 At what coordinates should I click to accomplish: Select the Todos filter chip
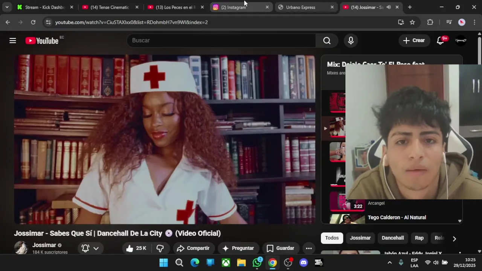[332, 238]
